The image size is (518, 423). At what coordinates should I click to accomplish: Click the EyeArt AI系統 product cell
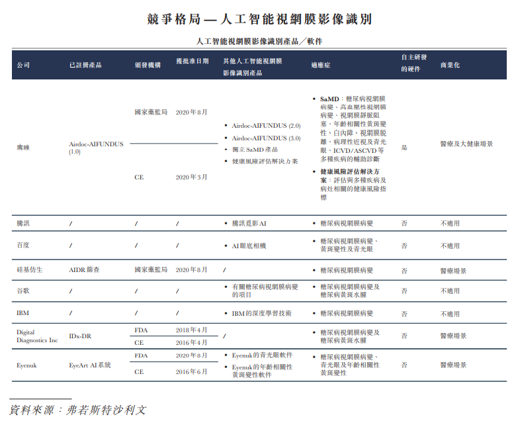[x=90, y=365]
